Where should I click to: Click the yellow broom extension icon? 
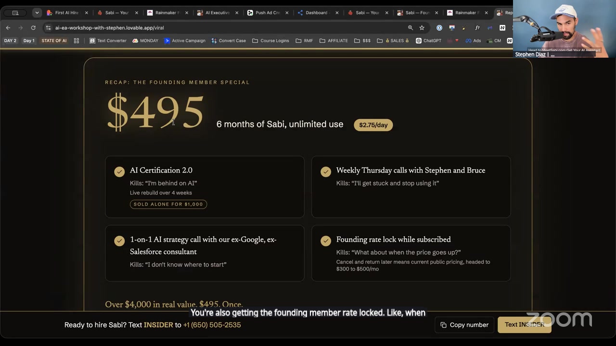tap(464, 28)
